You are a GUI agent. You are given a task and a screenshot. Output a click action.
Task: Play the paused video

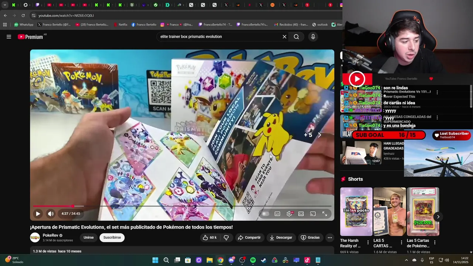(x=38, y=214)
